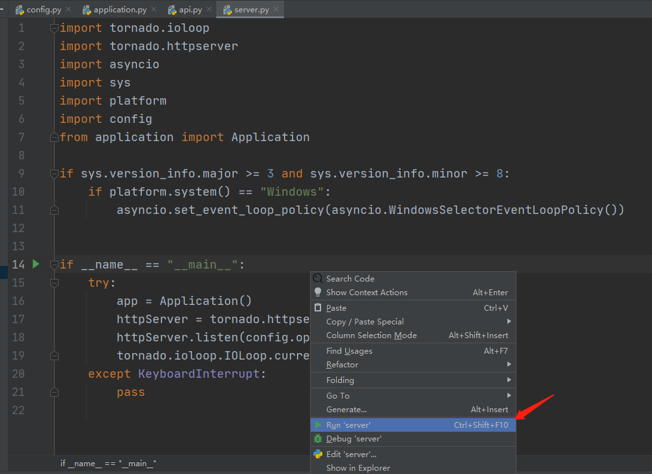Click the 'pass' statement on line 21
The height and width of the screenshot is (474, 652).
[x=130, y=392]
